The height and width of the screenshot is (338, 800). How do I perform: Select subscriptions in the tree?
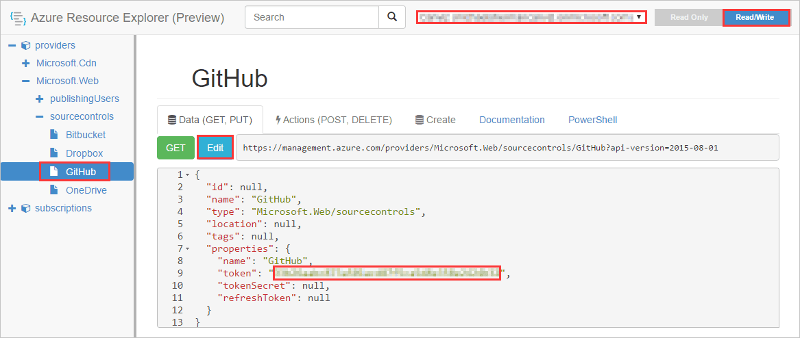pos(63,208)
